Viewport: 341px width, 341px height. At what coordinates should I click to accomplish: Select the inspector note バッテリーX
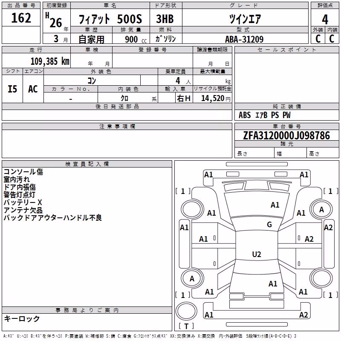tap(23, 202)
